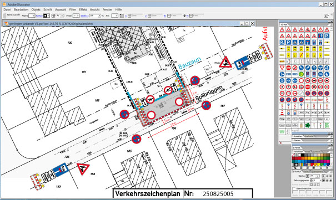Select the priority-over-oncoming red circle sign

pyautogui.click(x=295, y=68)
